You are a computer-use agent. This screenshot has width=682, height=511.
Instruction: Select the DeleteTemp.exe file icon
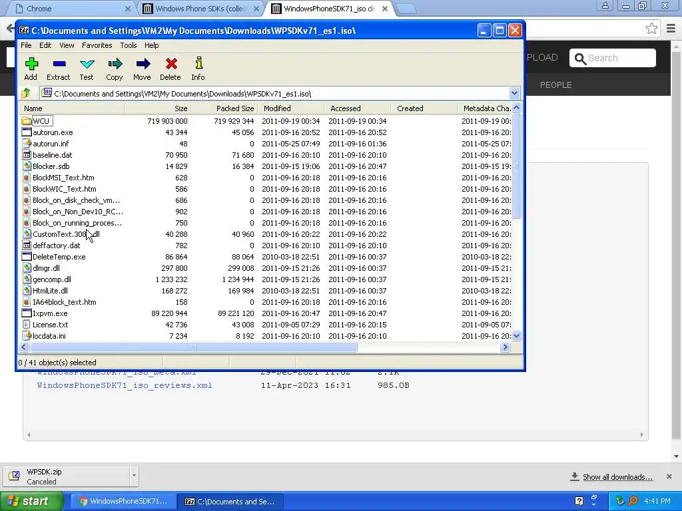coord(27,256)
